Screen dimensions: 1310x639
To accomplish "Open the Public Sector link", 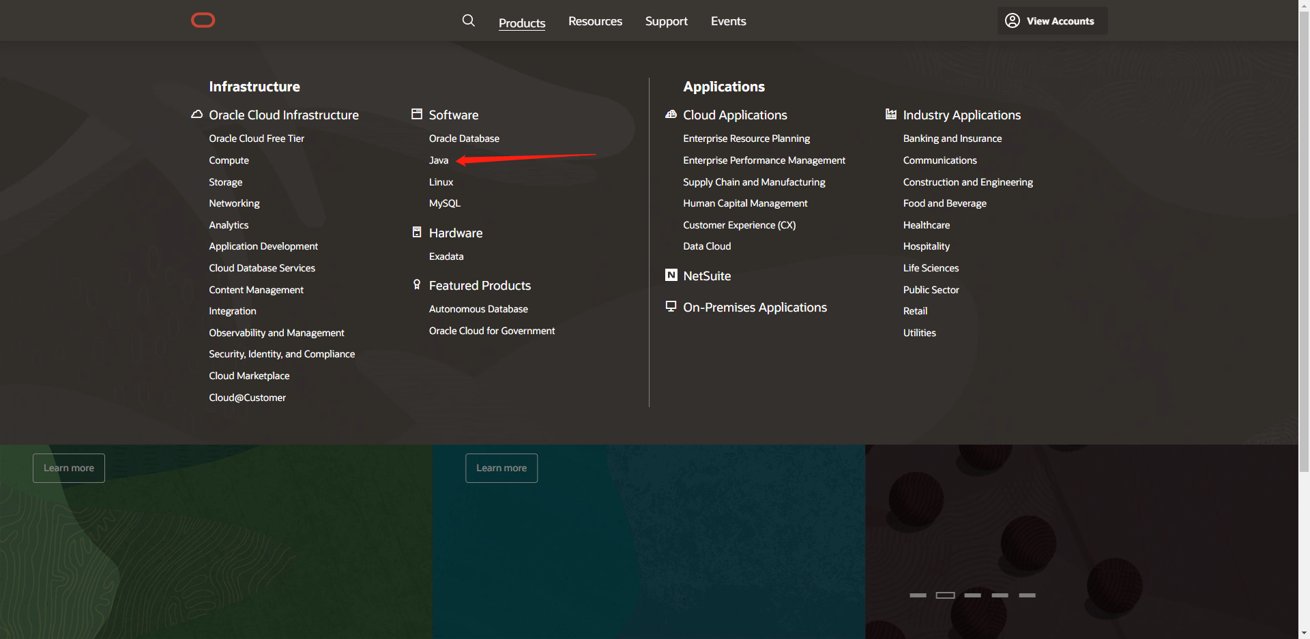I will click(x=931, y=290).
